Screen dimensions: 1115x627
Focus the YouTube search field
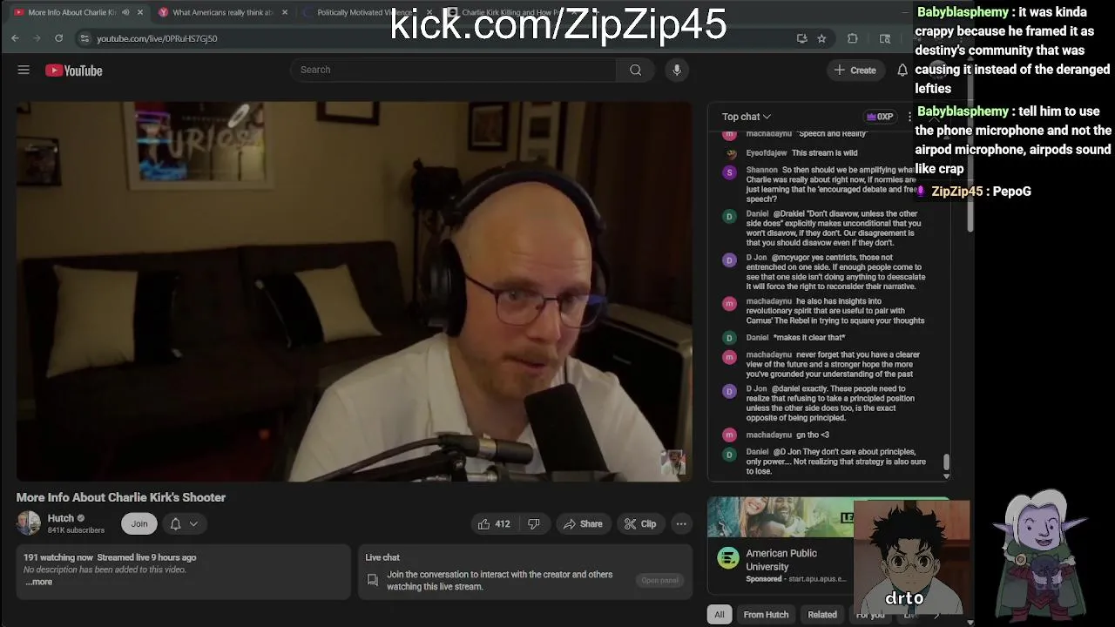coord(453,70)
